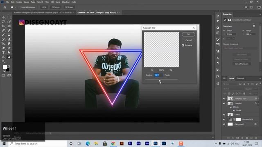
Task: Open the Select menu
Action: [40, 2]
